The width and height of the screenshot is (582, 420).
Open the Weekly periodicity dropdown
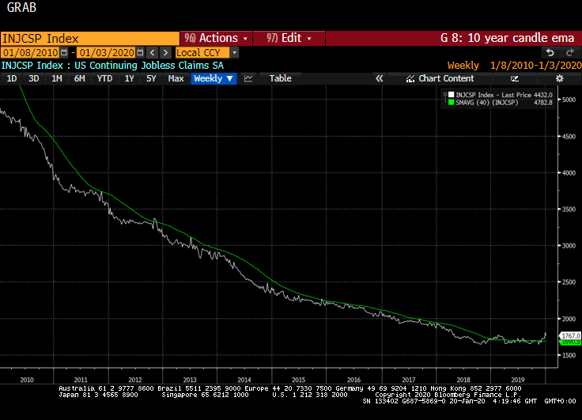pos(214,78)
